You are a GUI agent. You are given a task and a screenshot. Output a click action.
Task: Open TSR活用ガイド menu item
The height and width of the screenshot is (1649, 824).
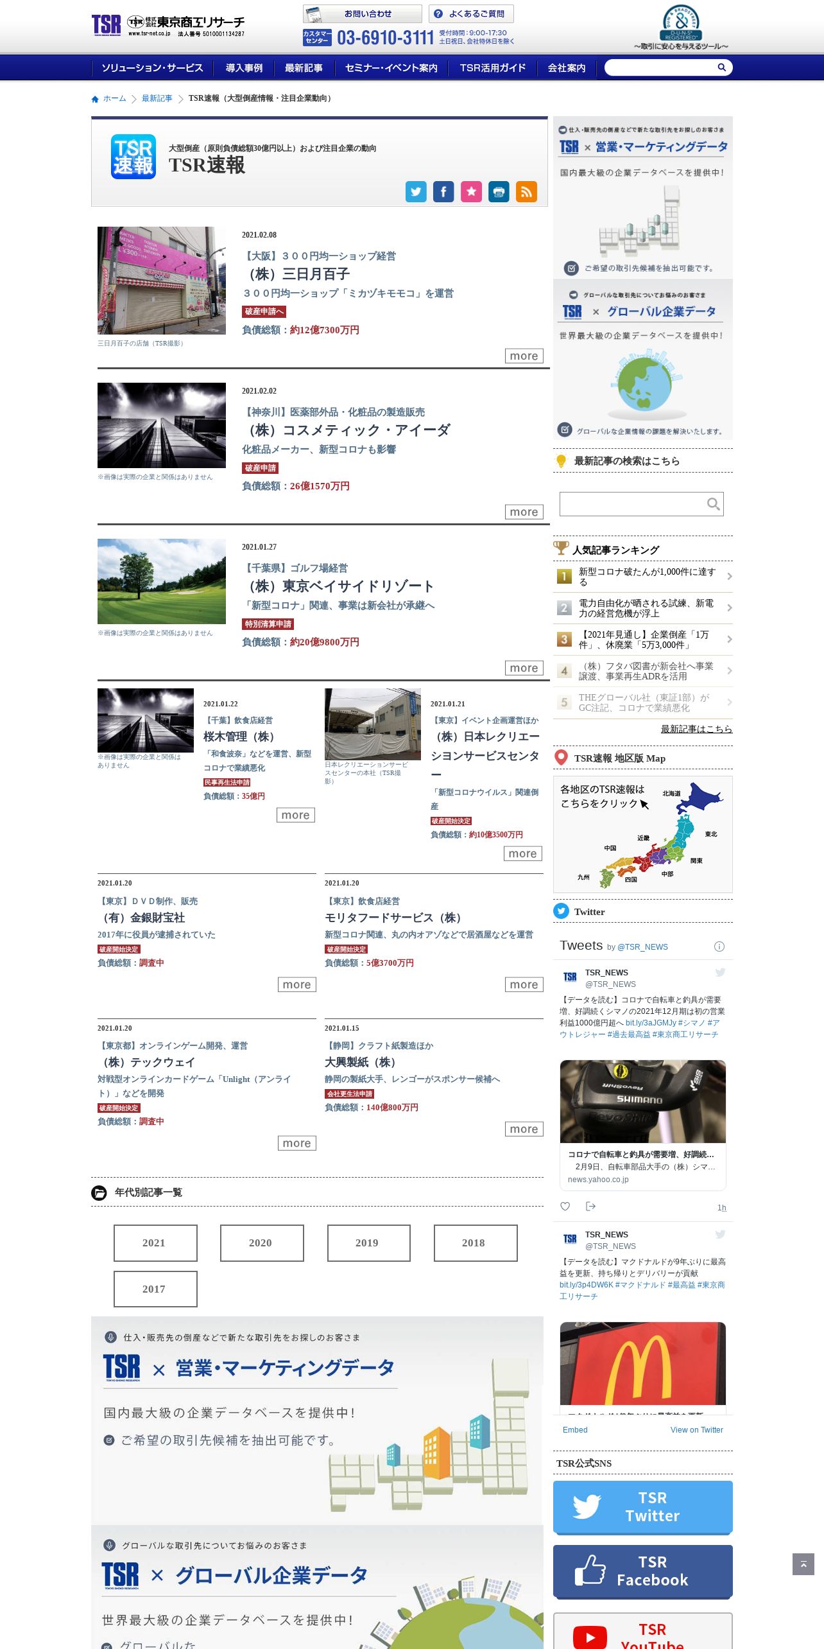pyautogui.click(x=493, y=68)
